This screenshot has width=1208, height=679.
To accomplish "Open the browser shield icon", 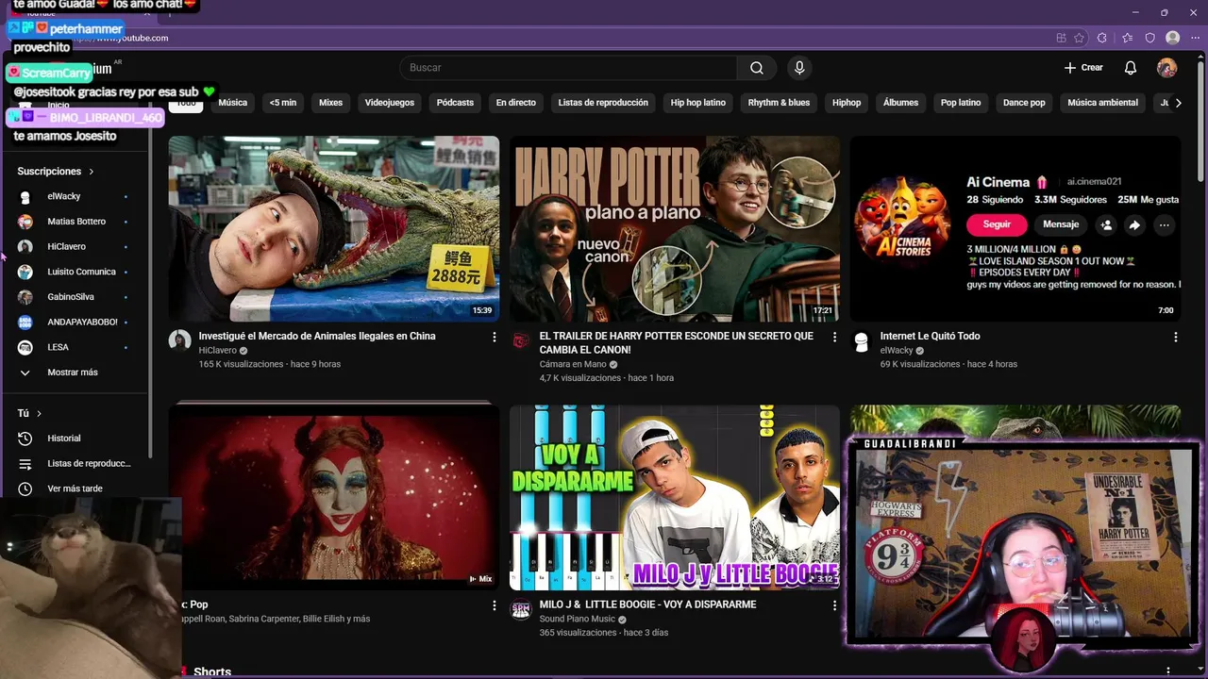I will point(1149,38).
